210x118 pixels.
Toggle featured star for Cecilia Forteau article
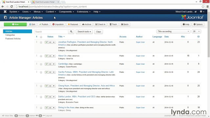50,72
